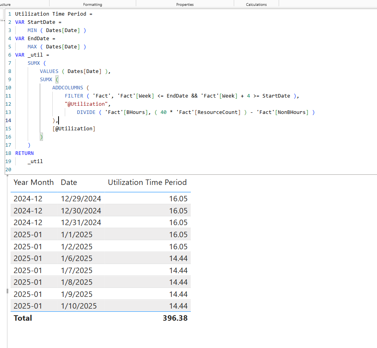The width and height of the screenshot is (377, 348).
Task: Click ADDCOLUMNS function on line 10
Action: [x=68, y=87]
